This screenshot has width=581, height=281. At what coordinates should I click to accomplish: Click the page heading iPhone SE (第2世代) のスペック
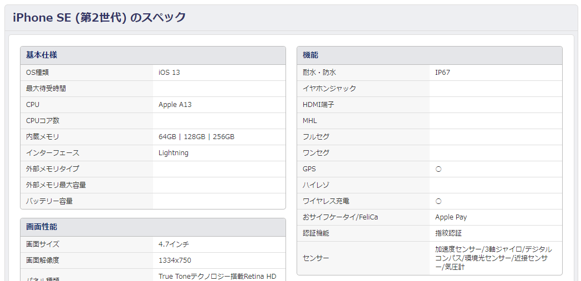pos(99,17)
